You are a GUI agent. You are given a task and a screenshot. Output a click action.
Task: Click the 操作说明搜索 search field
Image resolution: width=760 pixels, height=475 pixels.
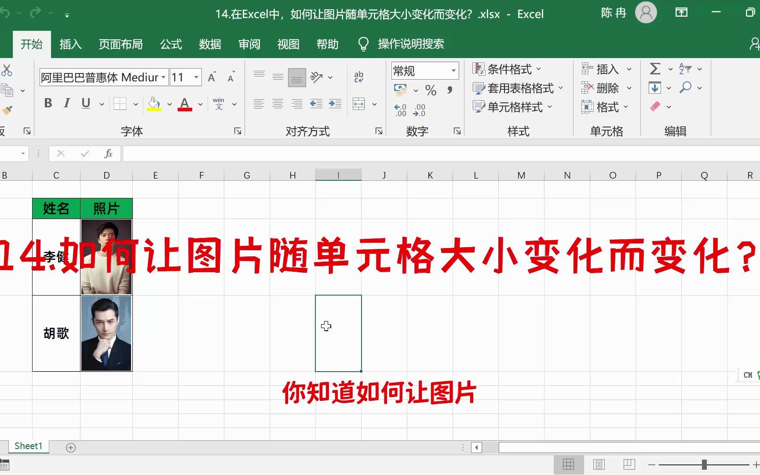pyautogui.click(x=410, y=44)
